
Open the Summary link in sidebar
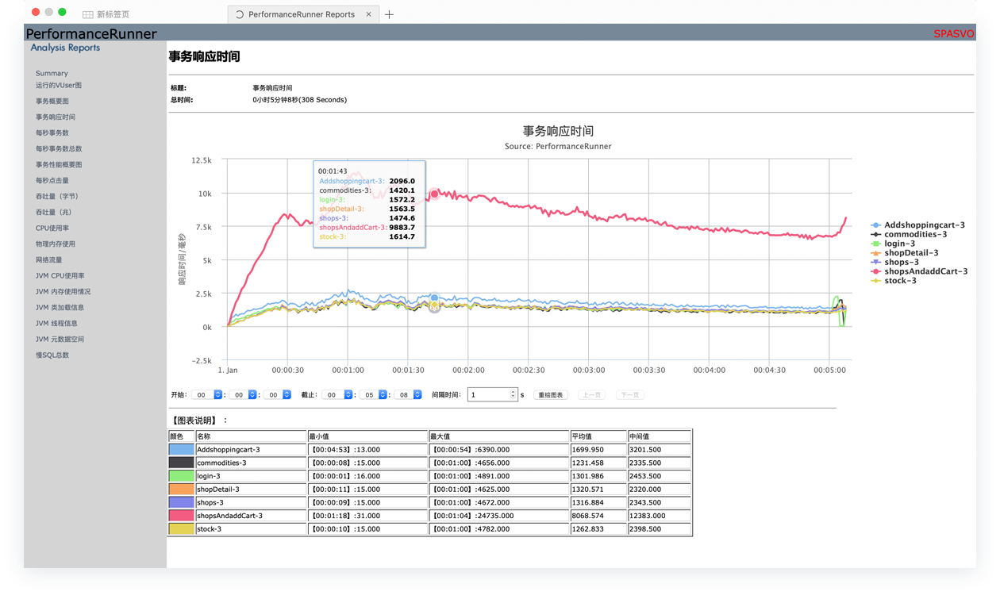click(x=52, y=73)
